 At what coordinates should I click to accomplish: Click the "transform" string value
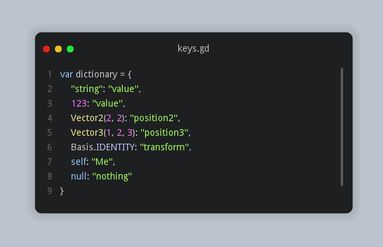coord(164,147)
